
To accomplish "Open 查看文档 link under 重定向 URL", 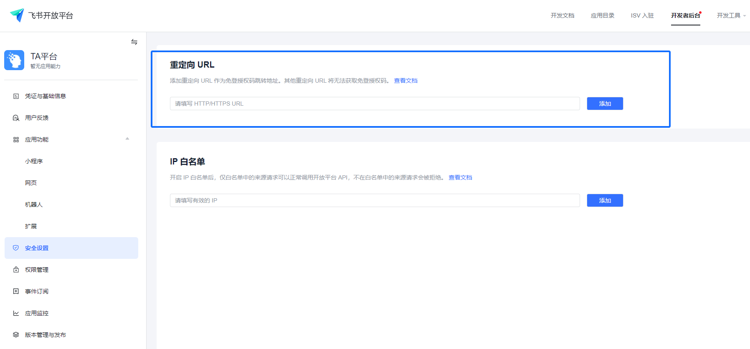I will 405,81.
